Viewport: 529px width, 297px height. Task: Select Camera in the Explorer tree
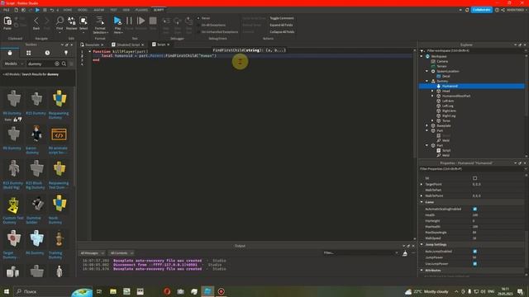coord(442,61)
